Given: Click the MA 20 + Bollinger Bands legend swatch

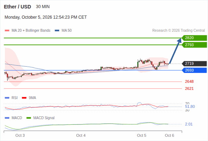Looking at the screenshot, I should [7, 31].
